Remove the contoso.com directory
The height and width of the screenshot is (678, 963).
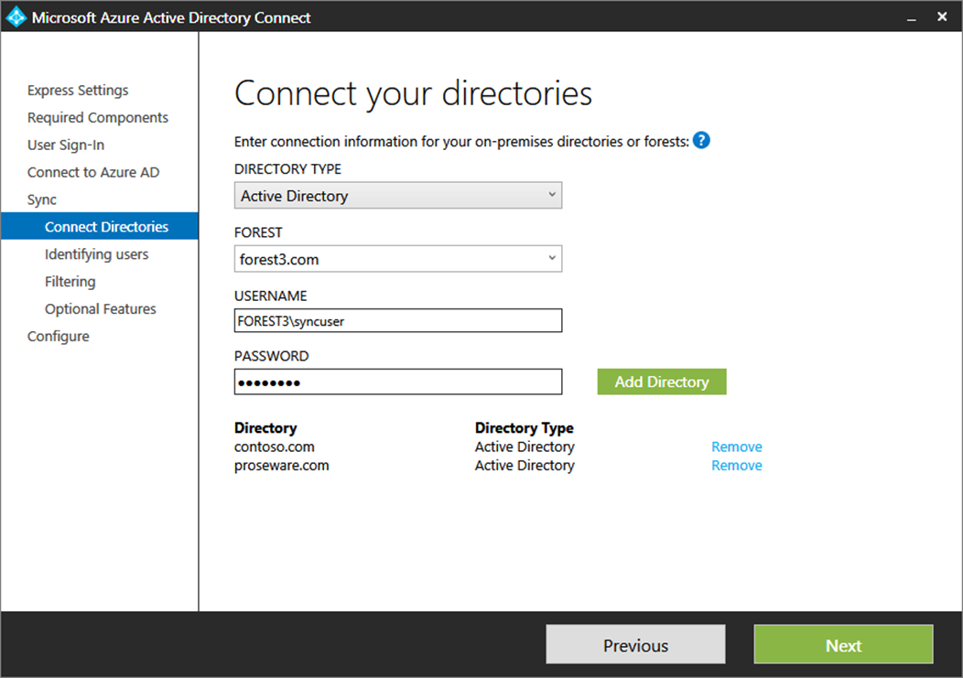pyautogui.click(x=736, y=447)
